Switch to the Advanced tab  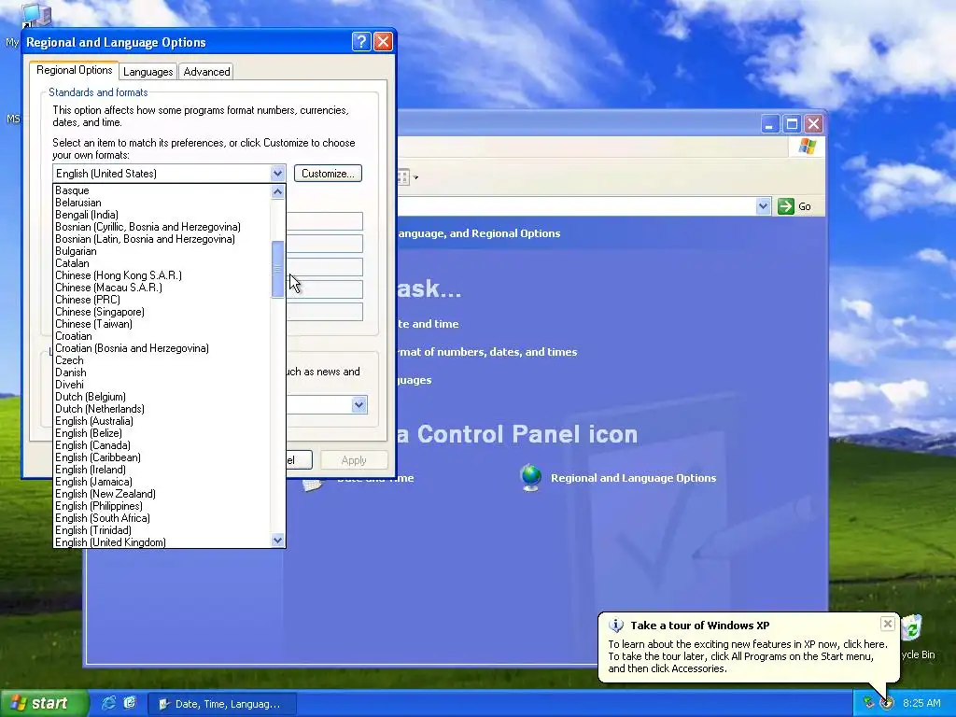[x=206, y=71]
